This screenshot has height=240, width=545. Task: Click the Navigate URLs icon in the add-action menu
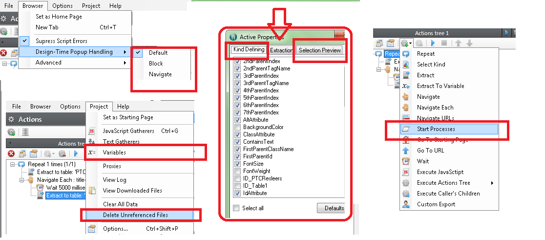pos(406,118)
